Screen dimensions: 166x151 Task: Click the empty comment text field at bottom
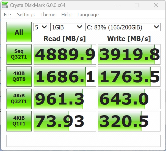click(x=83, y=141)
